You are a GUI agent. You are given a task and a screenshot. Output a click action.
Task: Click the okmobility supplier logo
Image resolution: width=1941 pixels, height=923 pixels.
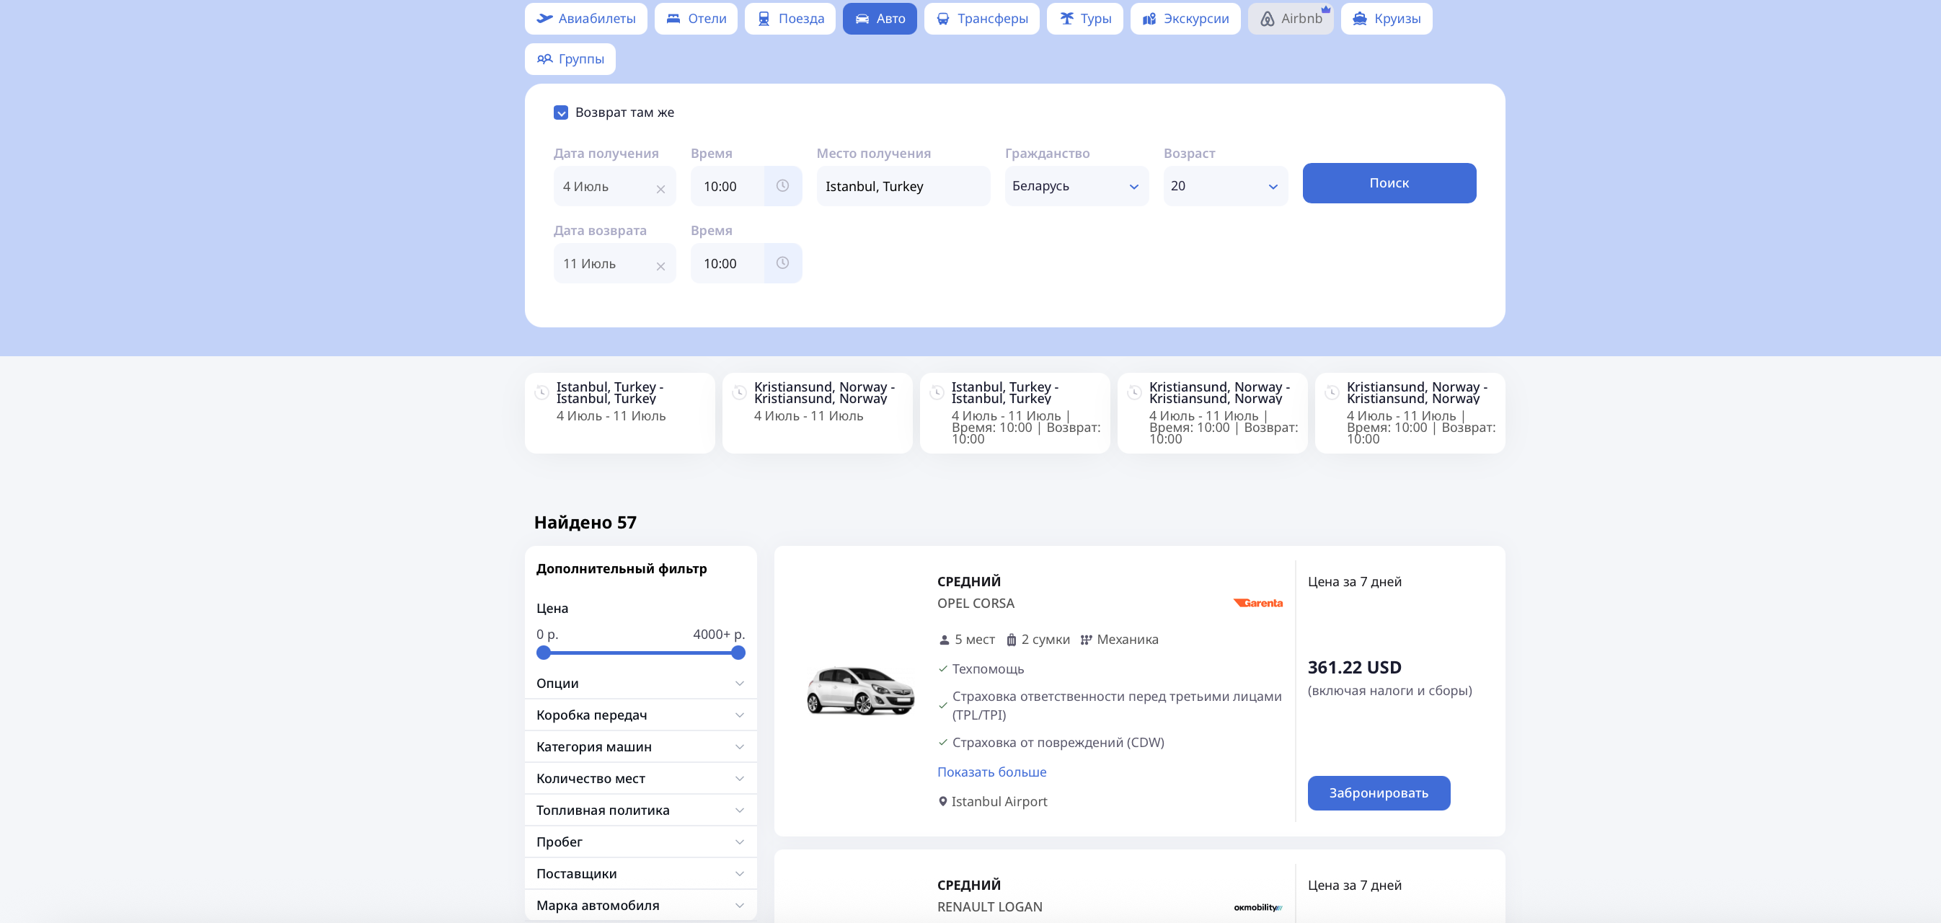click(1257, 907)
